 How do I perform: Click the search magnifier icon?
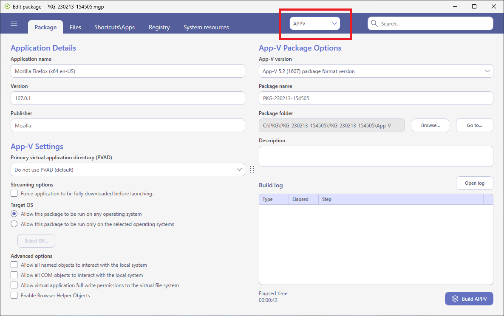[374, 23]
